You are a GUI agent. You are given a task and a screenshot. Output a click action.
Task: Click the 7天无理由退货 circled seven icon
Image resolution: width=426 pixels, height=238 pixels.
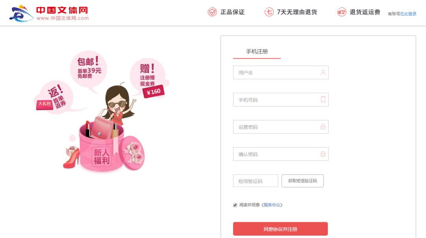(269, 12)
